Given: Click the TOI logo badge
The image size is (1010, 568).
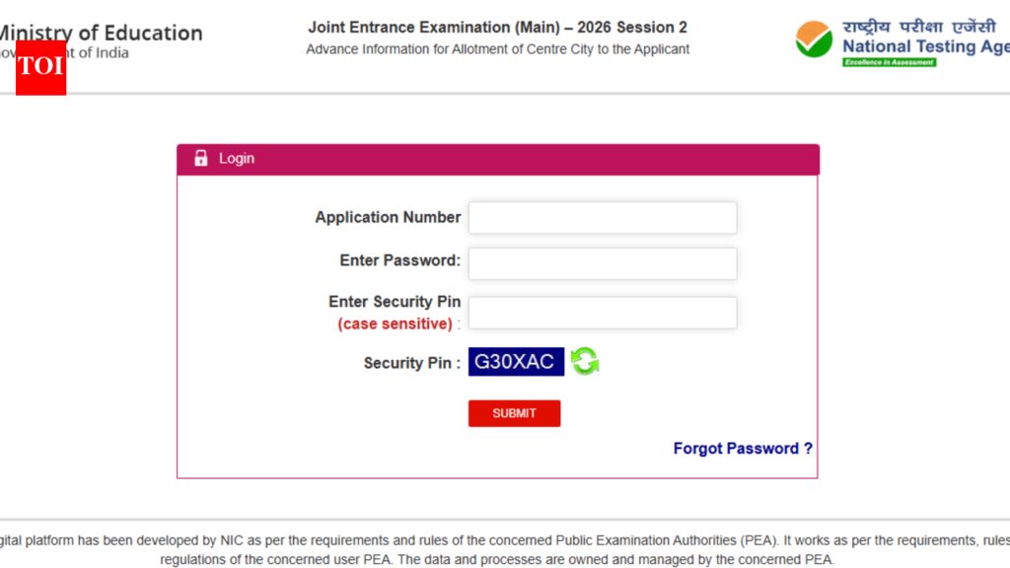Looking at the screenshot, I should tap(38, 66).
